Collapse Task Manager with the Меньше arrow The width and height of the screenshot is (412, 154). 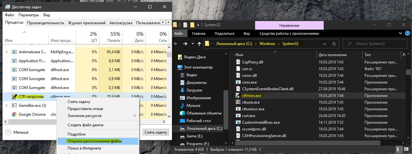click(8, 132)
